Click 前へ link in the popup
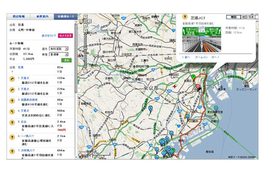The image size is (265, 173). click(186, 57)
